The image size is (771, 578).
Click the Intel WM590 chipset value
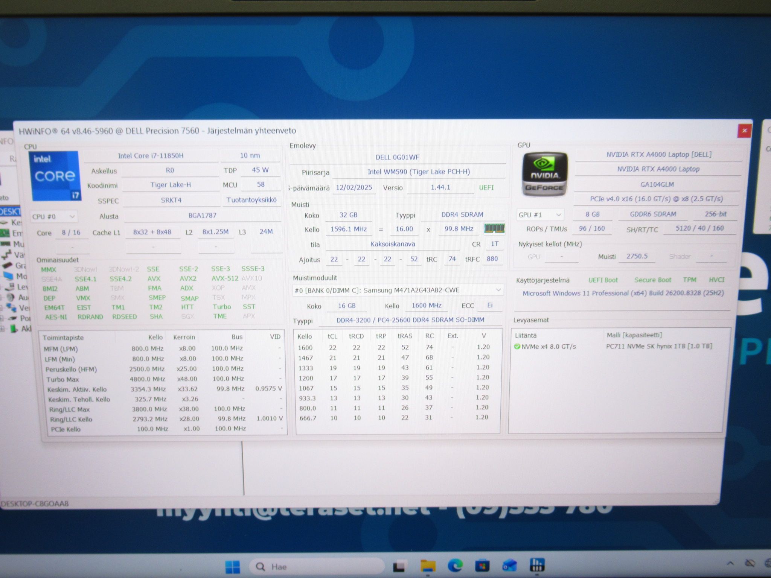pyautogui.click(x=419, y=172)
